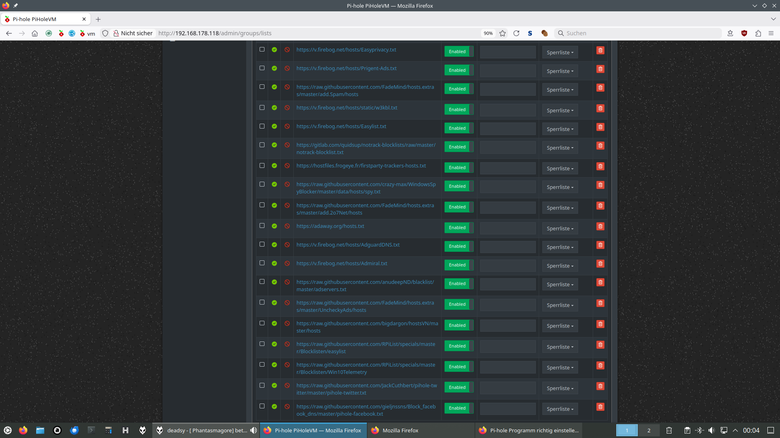Delete the Easyprivacy.txt list with trash icon
780x438 pixels.
(600, 50)
